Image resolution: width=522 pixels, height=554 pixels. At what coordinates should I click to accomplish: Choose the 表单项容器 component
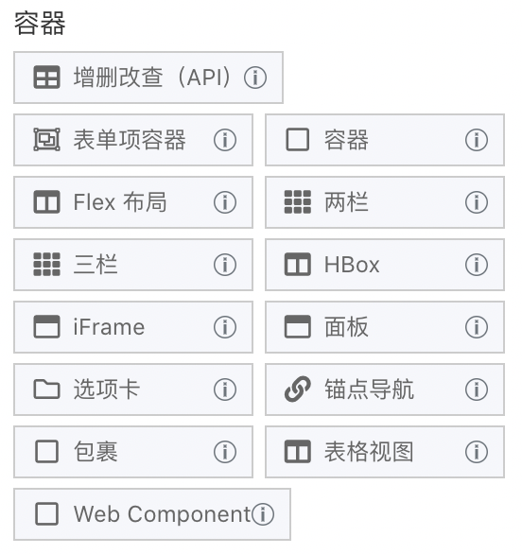[133, 140]
